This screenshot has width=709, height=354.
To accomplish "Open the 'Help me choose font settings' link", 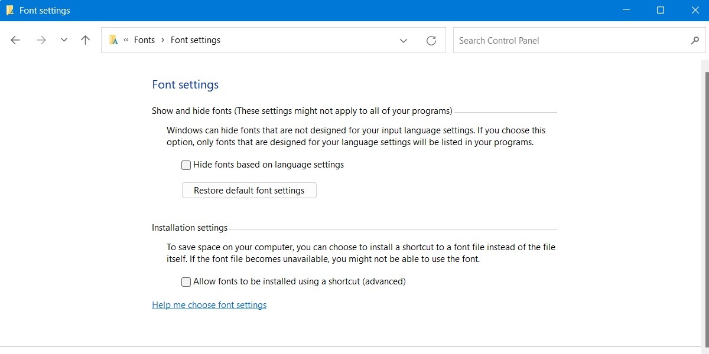I will (209, 304).
